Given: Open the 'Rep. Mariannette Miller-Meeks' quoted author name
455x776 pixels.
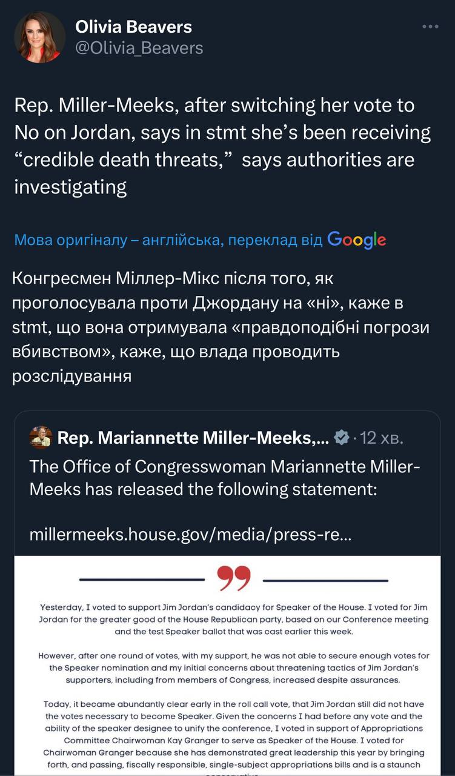Looking at the screenshot, I should click(x=193, y=438).
